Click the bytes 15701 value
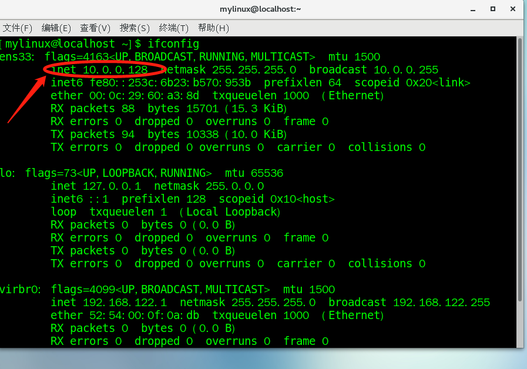This screenshot has height=369, width=527. [183, 109]
